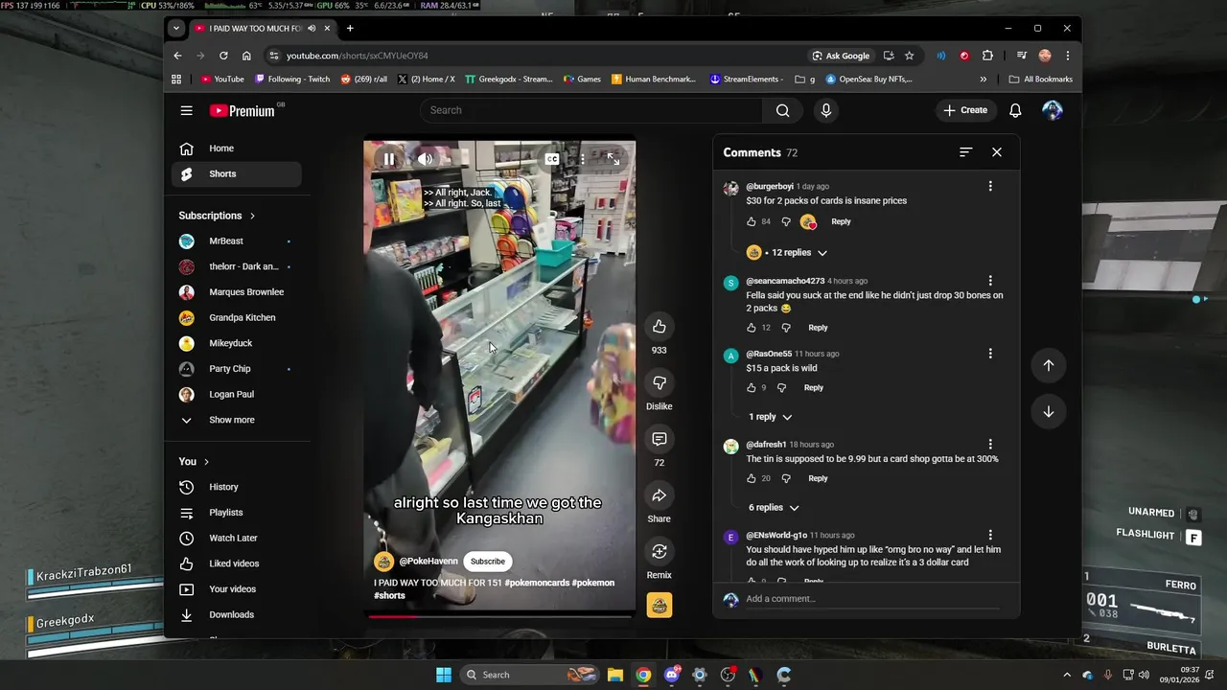Open Liked videos in sidebar
Screen dimensions: 1227x690
pos(236,563)
